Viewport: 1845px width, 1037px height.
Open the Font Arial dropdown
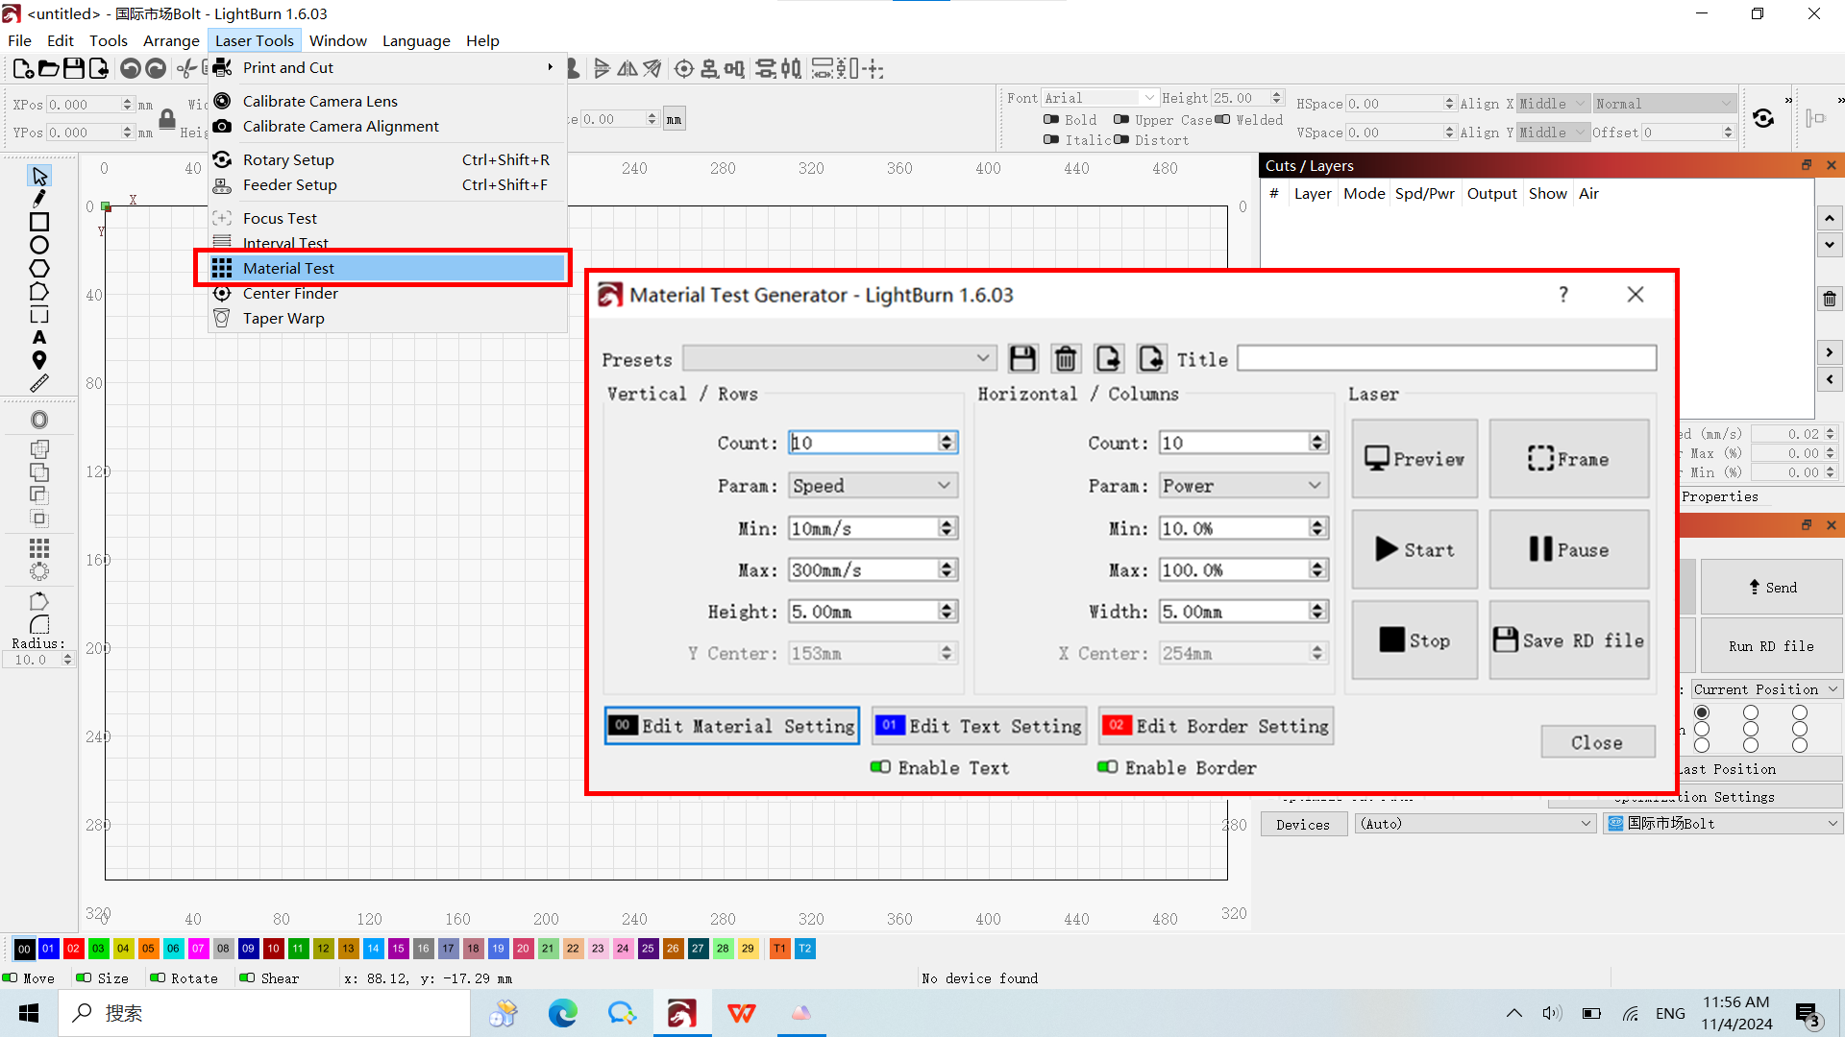click(x=1099, y=98)
